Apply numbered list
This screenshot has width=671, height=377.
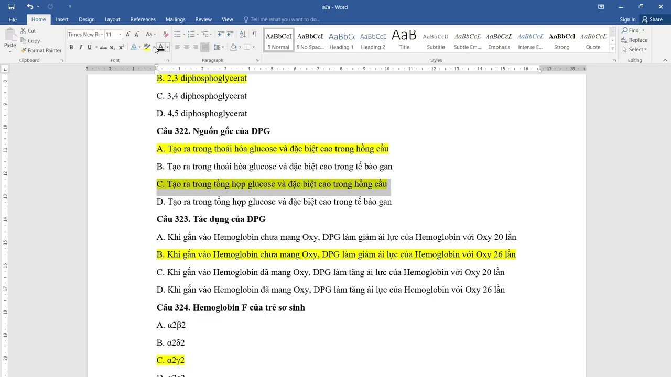(x=191, y=34)
